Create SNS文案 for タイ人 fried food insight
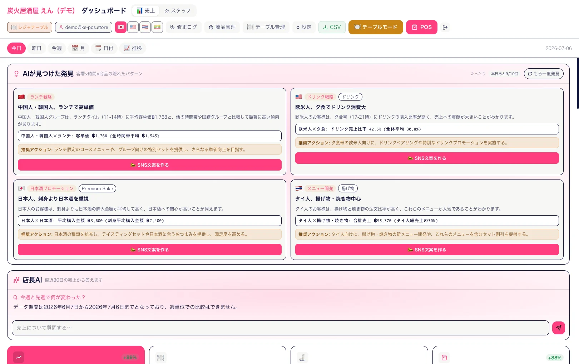This screenshot has width=579, height=364. (x=427, y=250)
